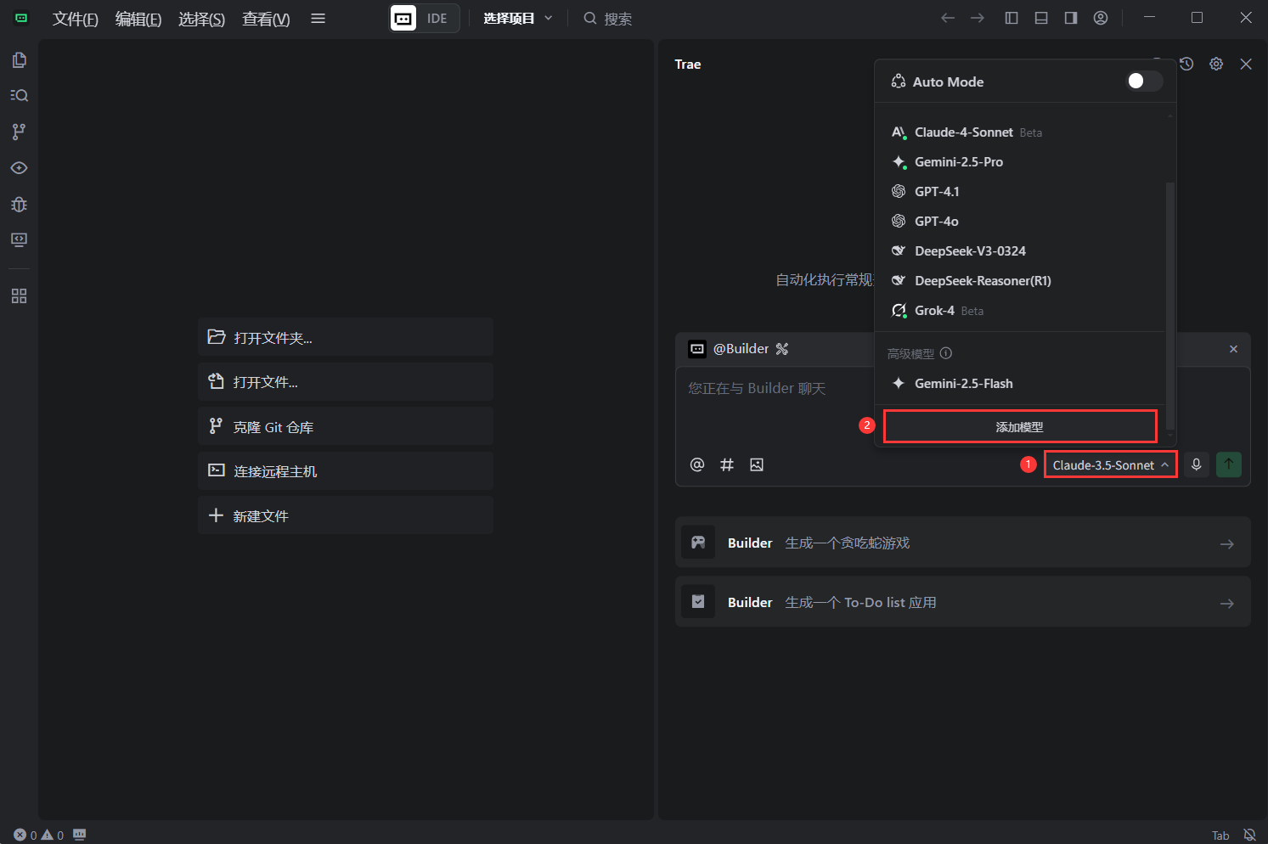The image size is (1268, 844).
Task: Expand settings via the gear icon in Trae panel
Action: [x=1215, y=63]
